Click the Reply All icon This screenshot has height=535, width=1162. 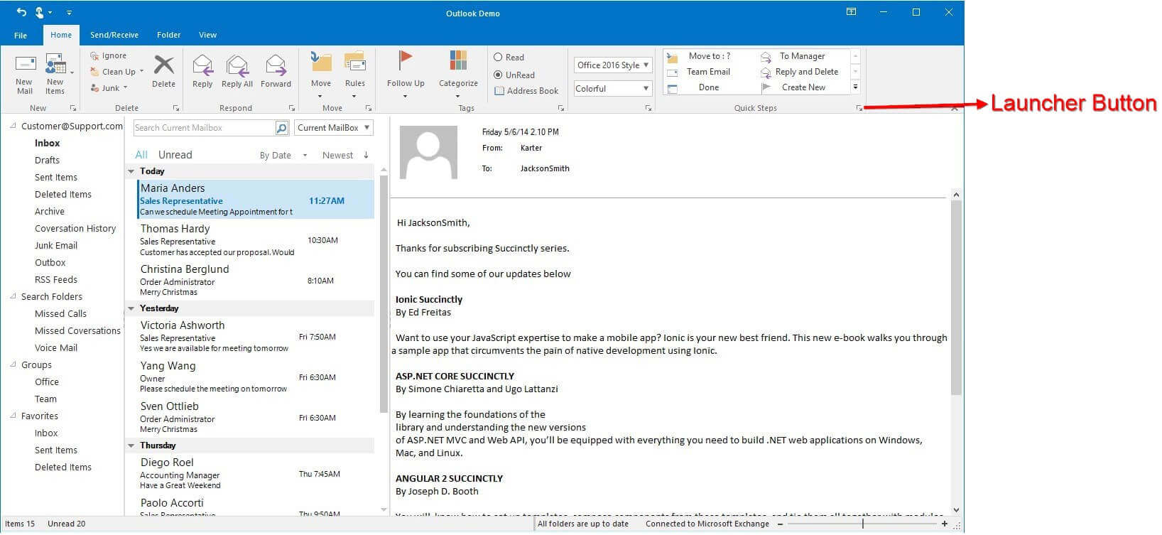click(237, 65)
